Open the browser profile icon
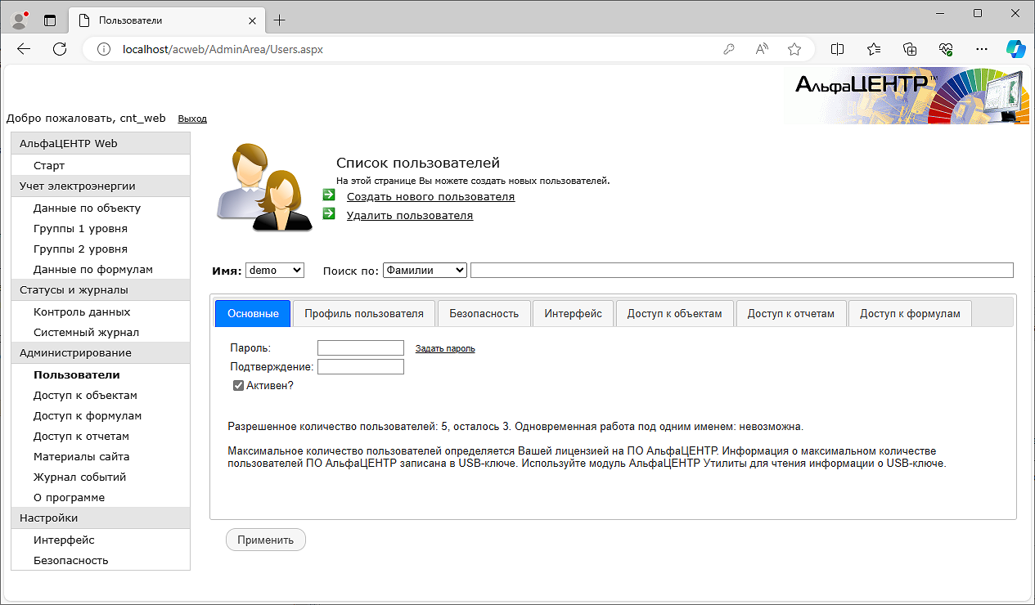The height and width of the screenshot is (605, 1035). [x=20, y=20]
